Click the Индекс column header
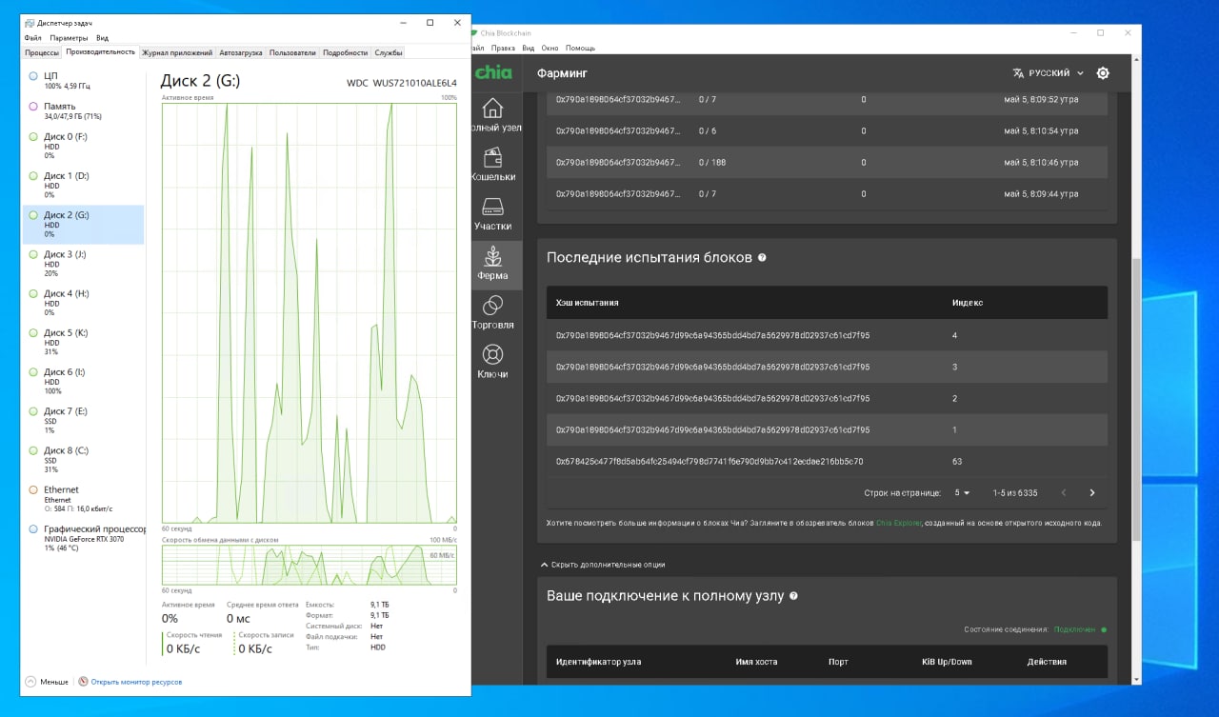The image size is (1219, 717). click(968, 303)
